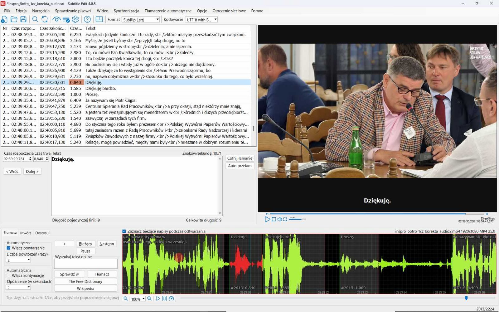The height and width of the screenshot is (312, 499).
Task: Save the subtitle with the floppy disk icon
Action: [x=23, y=19]
